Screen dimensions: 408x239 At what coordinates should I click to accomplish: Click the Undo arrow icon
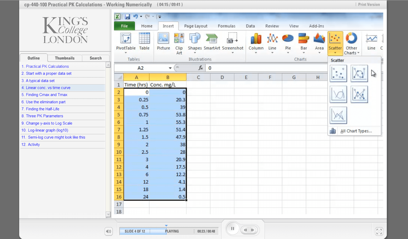(135, 17)
